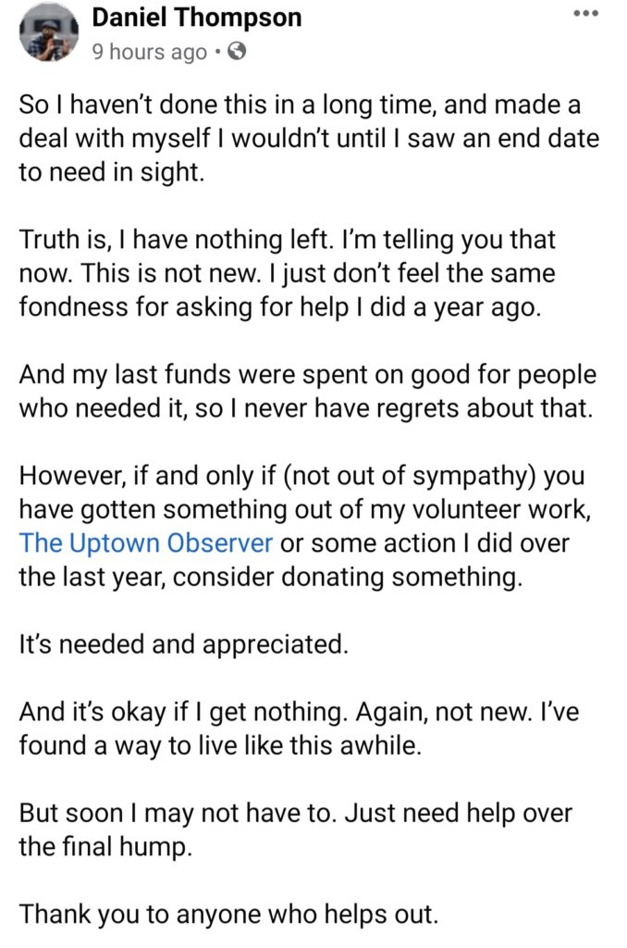Click the 'And my last funds' paragraph

pyautogui.click(x=307, y=392)
